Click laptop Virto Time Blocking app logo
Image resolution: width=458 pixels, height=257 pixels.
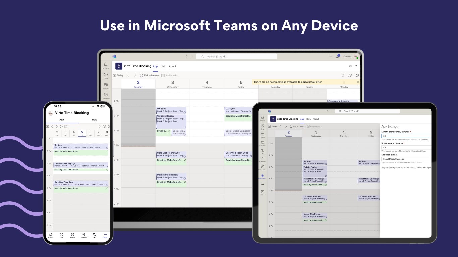[119, 66]
